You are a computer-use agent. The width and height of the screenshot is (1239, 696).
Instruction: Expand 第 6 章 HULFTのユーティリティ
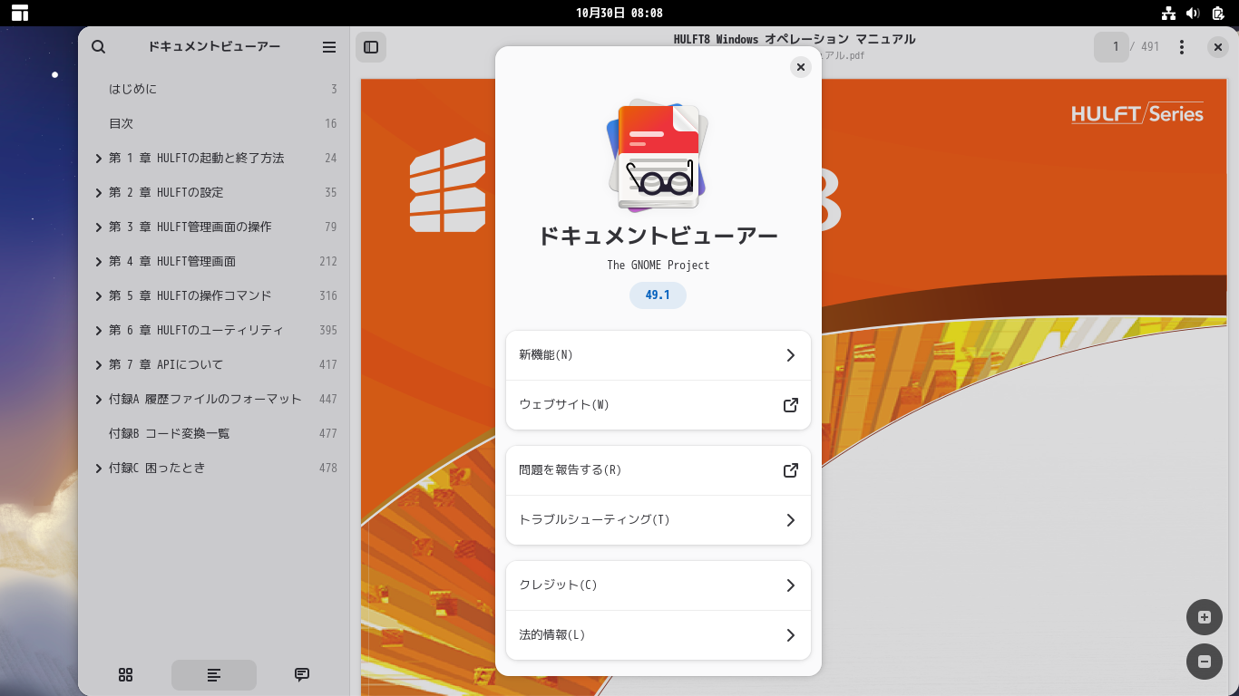(x=99, y=331)
